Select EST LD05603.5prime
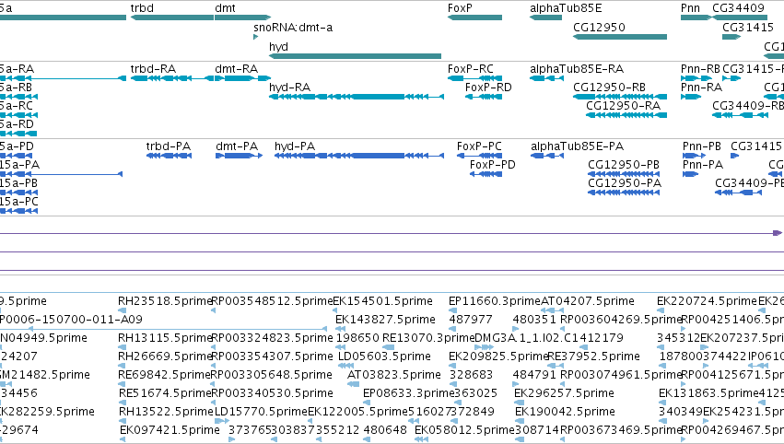The image size is (784, 444). pos(384,356)
